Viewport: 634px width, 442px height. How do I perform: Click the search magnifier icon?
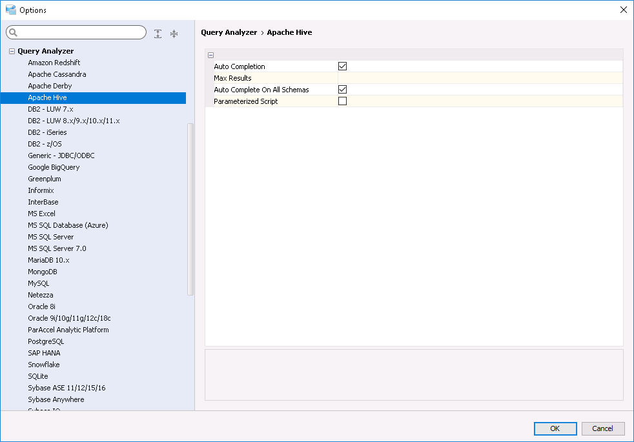point(14,33)
